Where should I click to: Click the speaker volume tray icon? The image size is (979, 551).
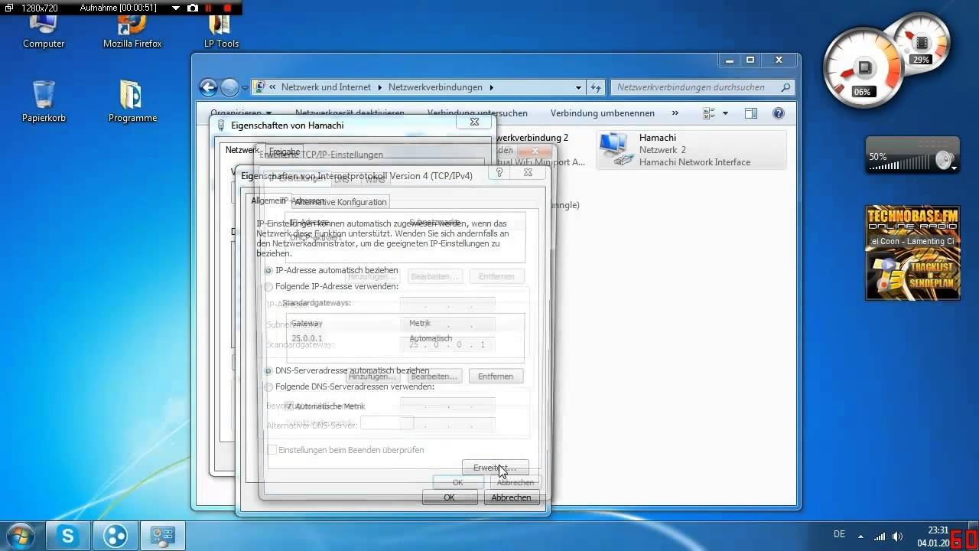[897, 536]
